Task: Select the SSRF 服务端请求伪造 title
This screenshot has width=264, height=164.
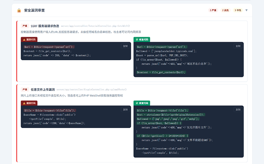Action: click(45, 26)
